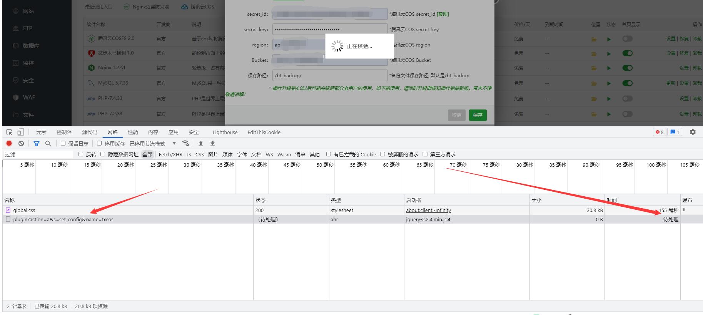Filter requests by Fetch/XHR
Viewport: 703px width, 315px height.
click(x=170, y=154)
